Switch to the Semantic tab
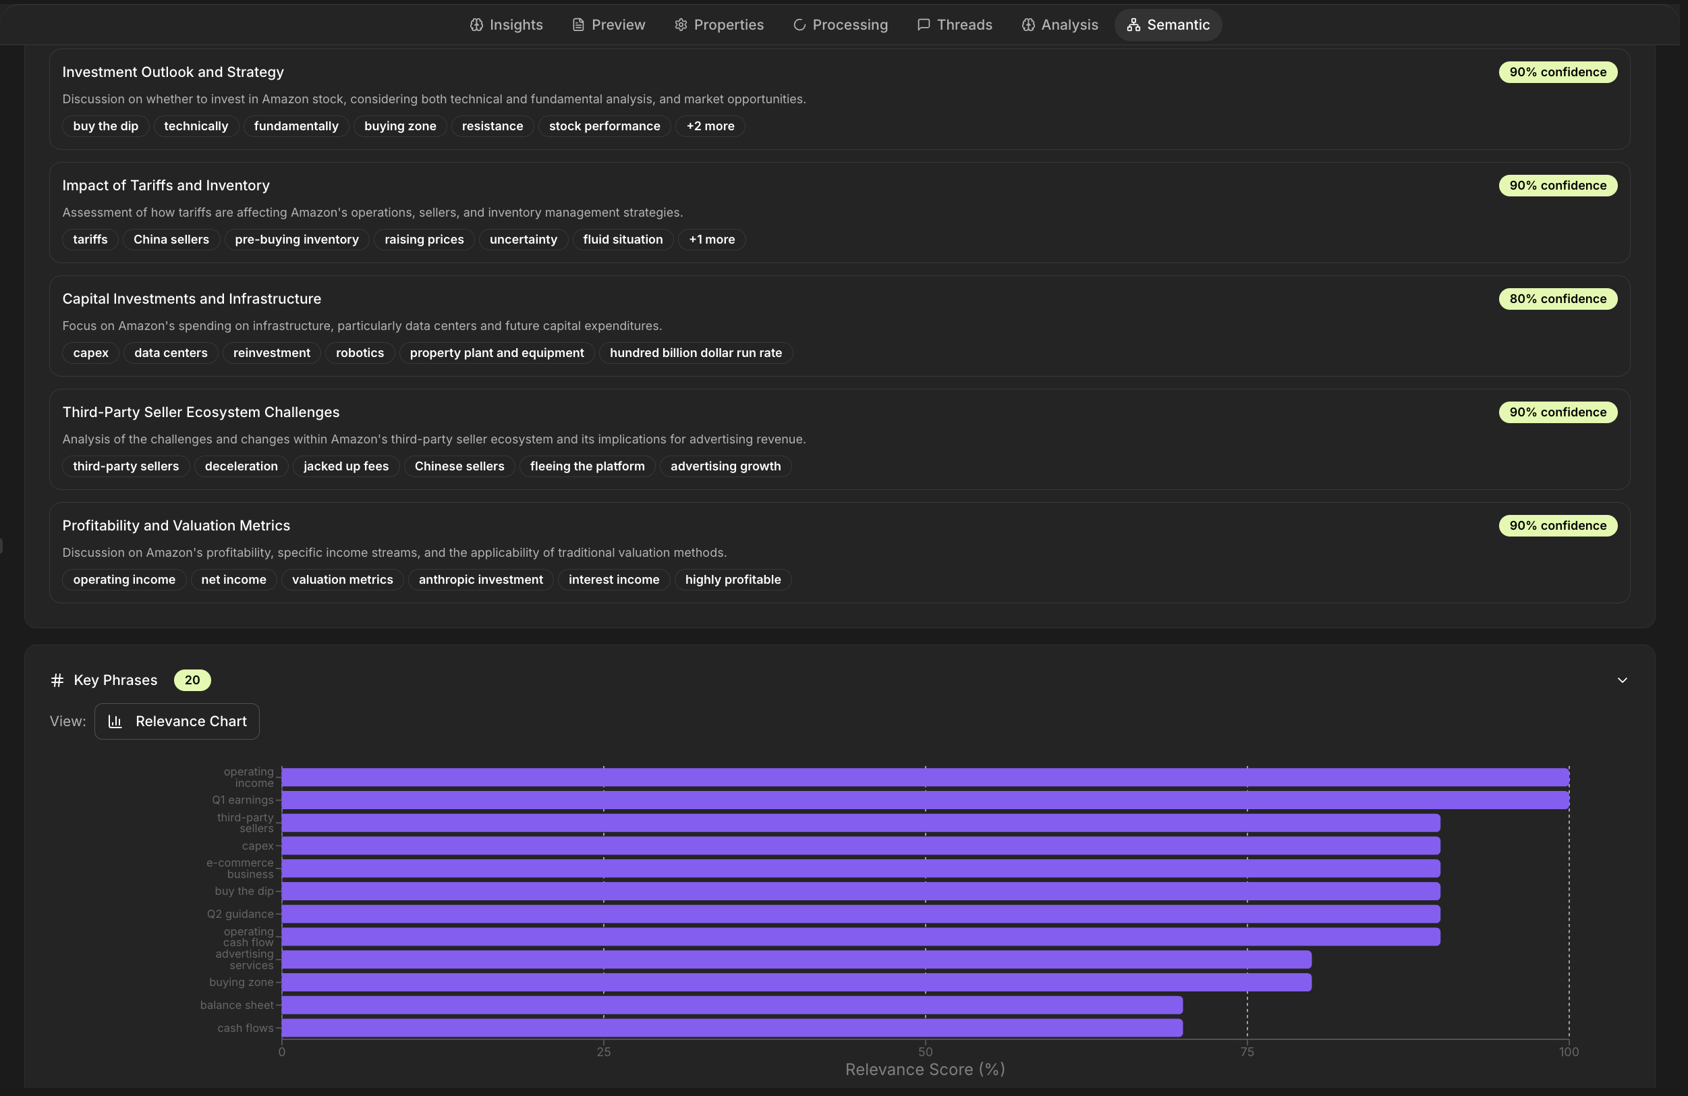The width and height of the screenshot is (1688, 1096). (1167, 24)
